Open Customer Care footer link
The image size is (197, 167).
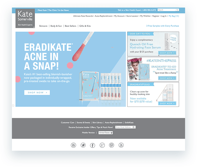(x=68, y=122)
